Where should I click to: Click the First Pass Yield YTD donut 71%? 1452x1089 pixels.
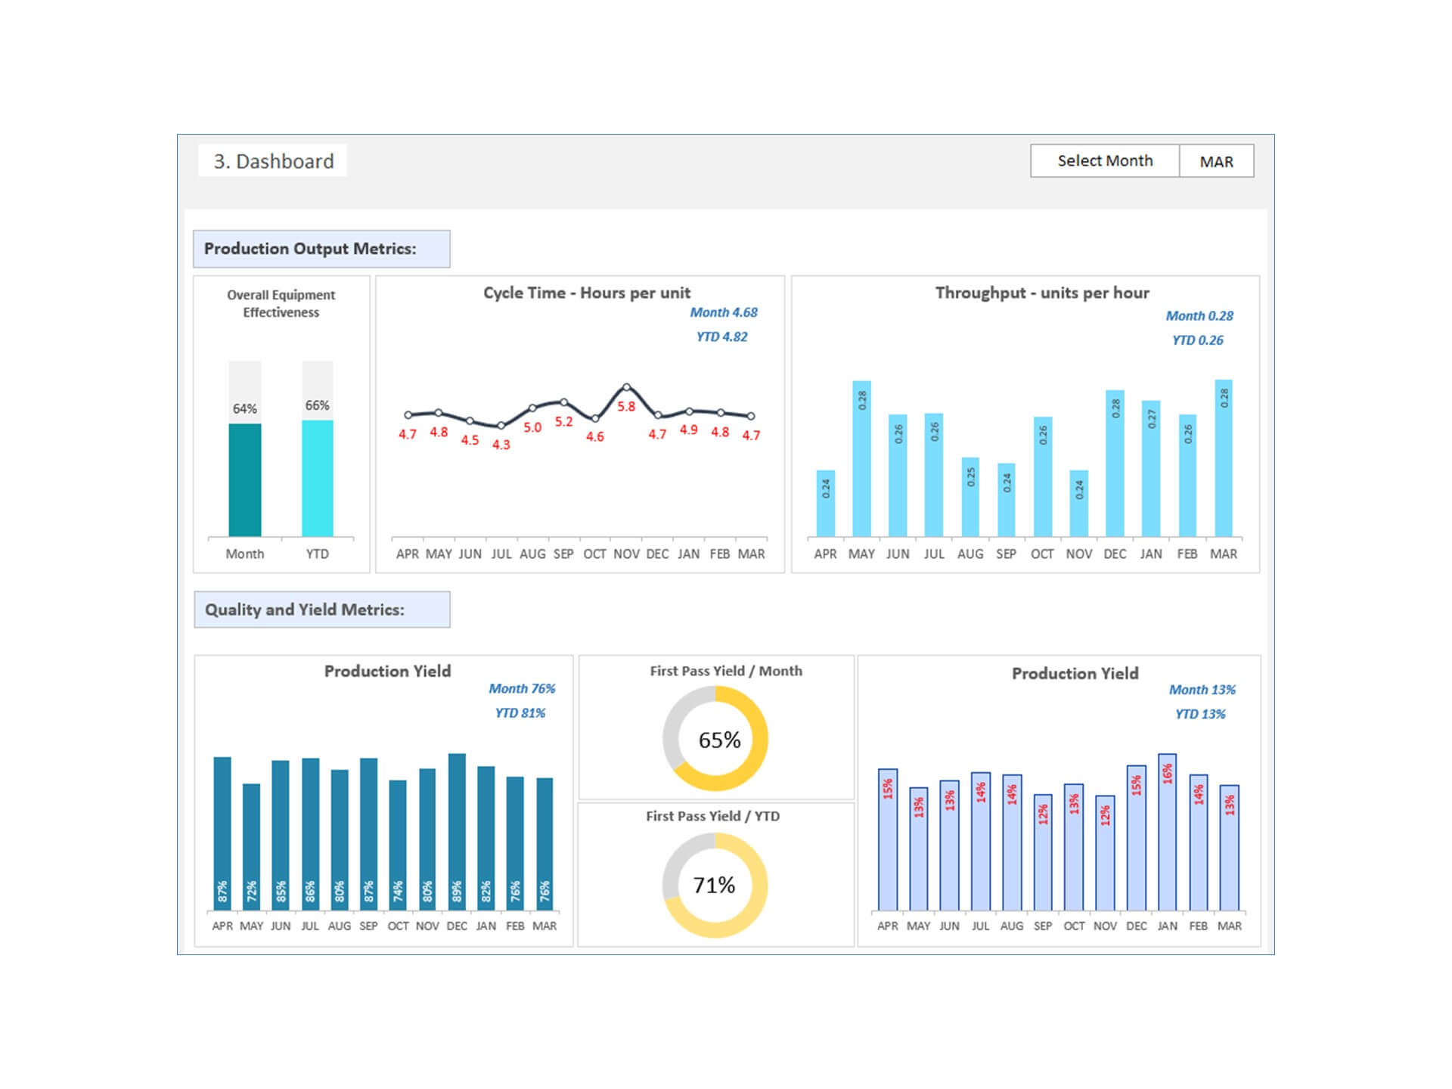715,885
